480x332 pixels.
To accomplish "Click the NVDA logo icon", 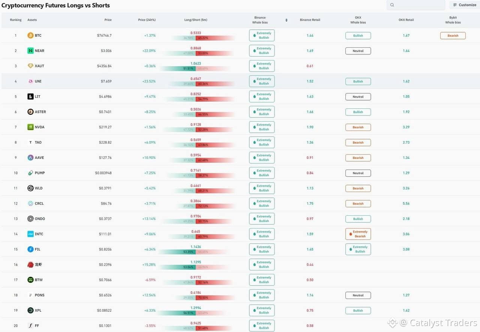I will pos(30,127).
